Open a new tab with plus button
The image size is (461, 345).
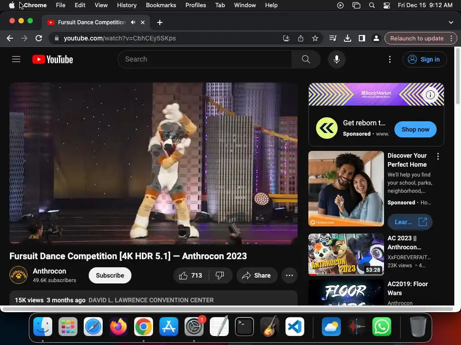tap(160, 22)
